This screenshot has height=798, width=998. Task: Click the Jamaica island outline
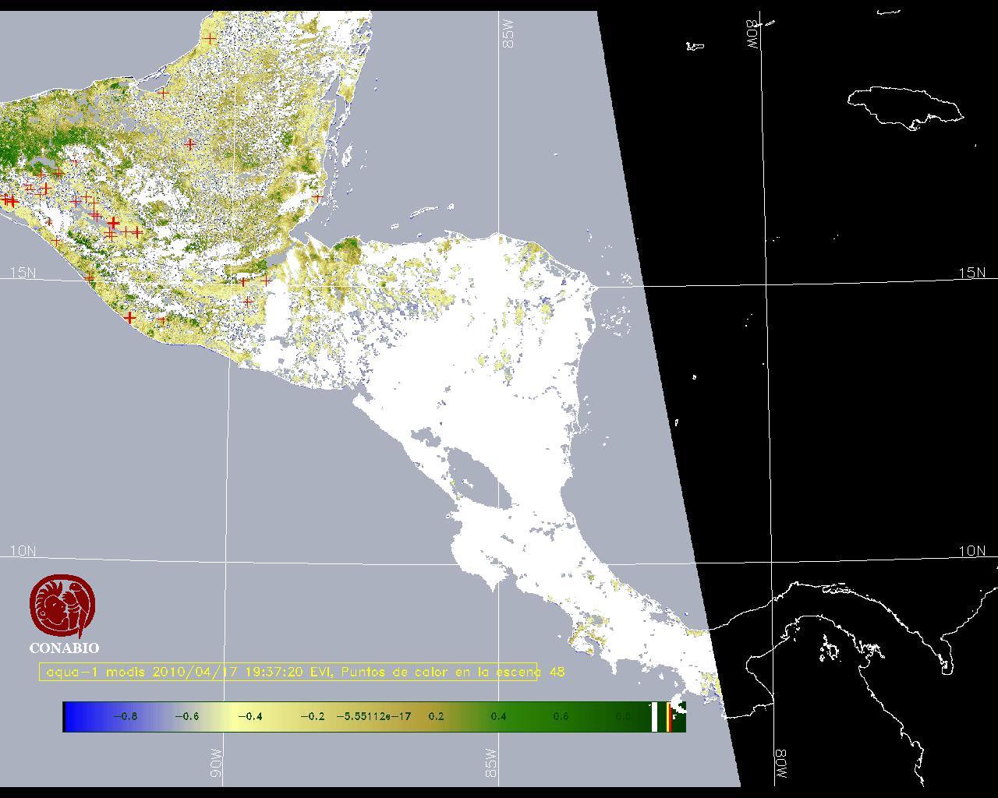tap(904, 105)
